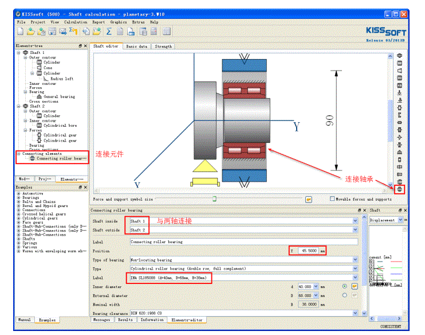Click the Position Y value field
The width and height of the screenshot is (425, 335).
pos(309,251)
